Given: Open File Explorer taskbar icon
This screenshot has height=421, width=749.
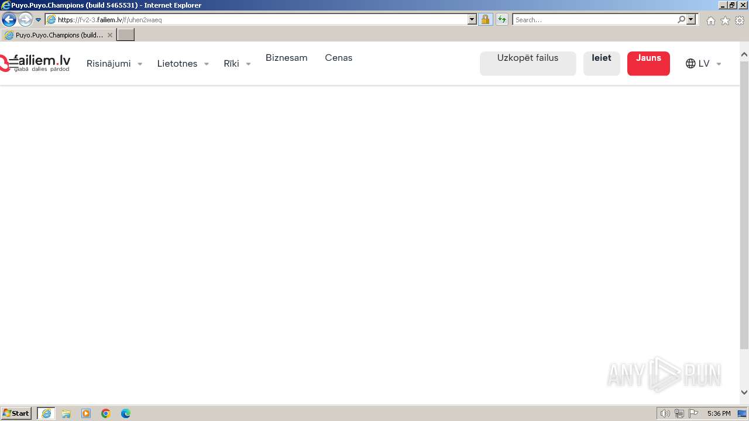Looking at the screenshot, I should point(66,413).
